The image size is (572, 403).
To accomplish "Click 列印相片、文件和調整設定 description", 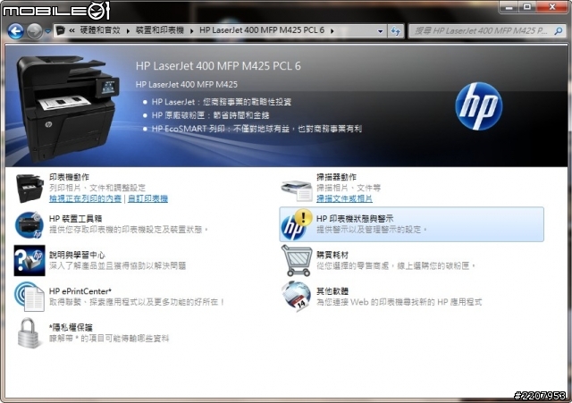I will 97,188.
